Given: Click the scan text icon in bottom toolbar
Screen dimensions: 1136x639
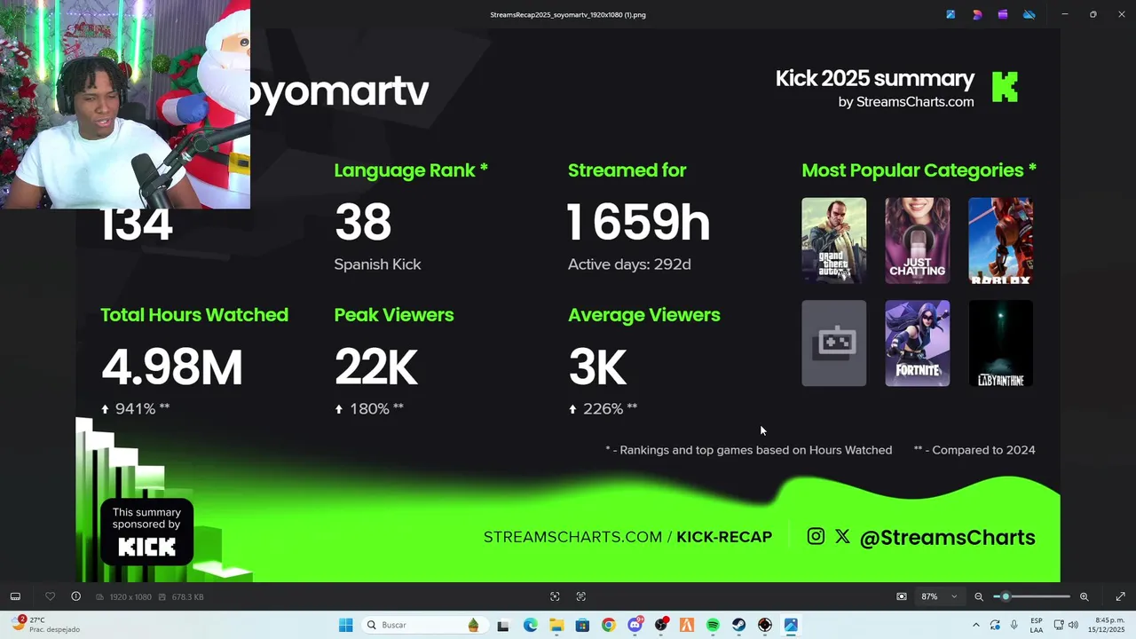Looking at the screenshot, I should tap(581, 596).
